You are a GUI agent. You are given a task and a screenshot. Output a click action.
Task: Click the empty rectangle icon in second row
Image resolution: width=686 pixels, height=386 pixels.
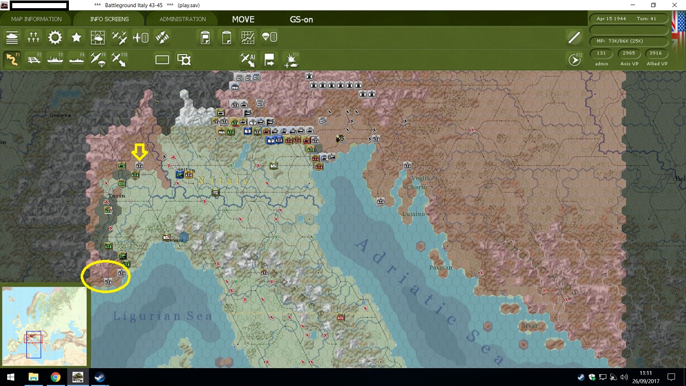tap(162, 60)
